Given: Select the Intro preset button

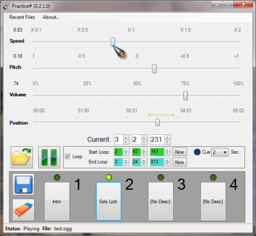Looking at the screenshot, I should click(x=57, y=201).
